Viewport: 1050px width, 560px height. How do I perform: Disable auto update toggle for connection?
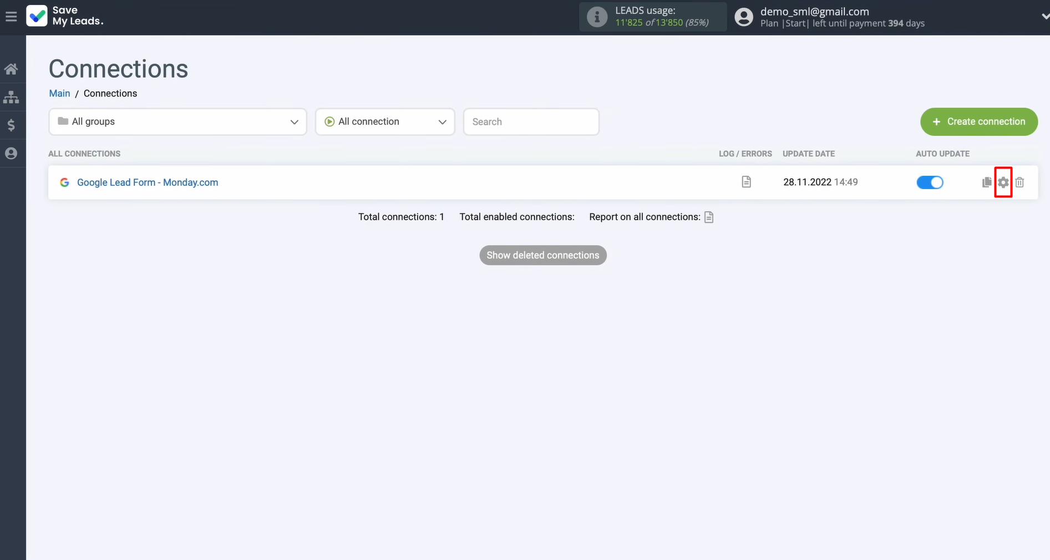click(x=930, y=182)
